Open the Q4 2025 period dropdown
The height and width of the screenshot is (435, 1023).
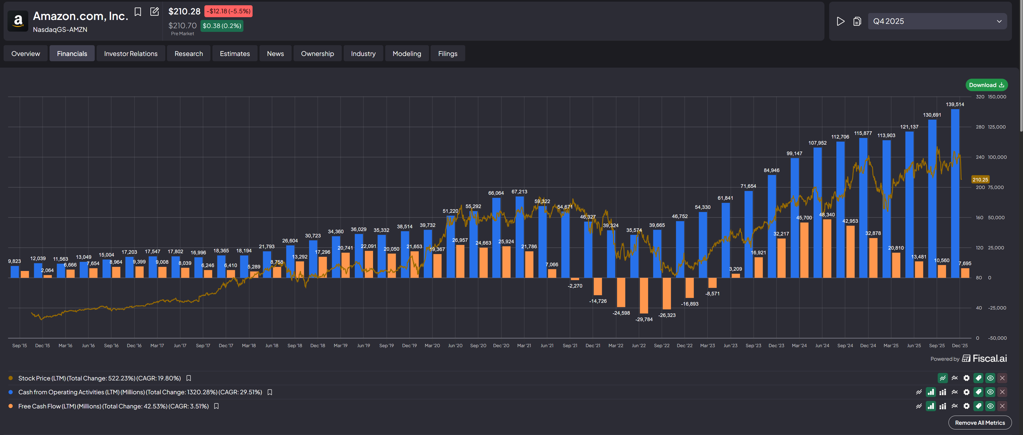click(937, 21)
